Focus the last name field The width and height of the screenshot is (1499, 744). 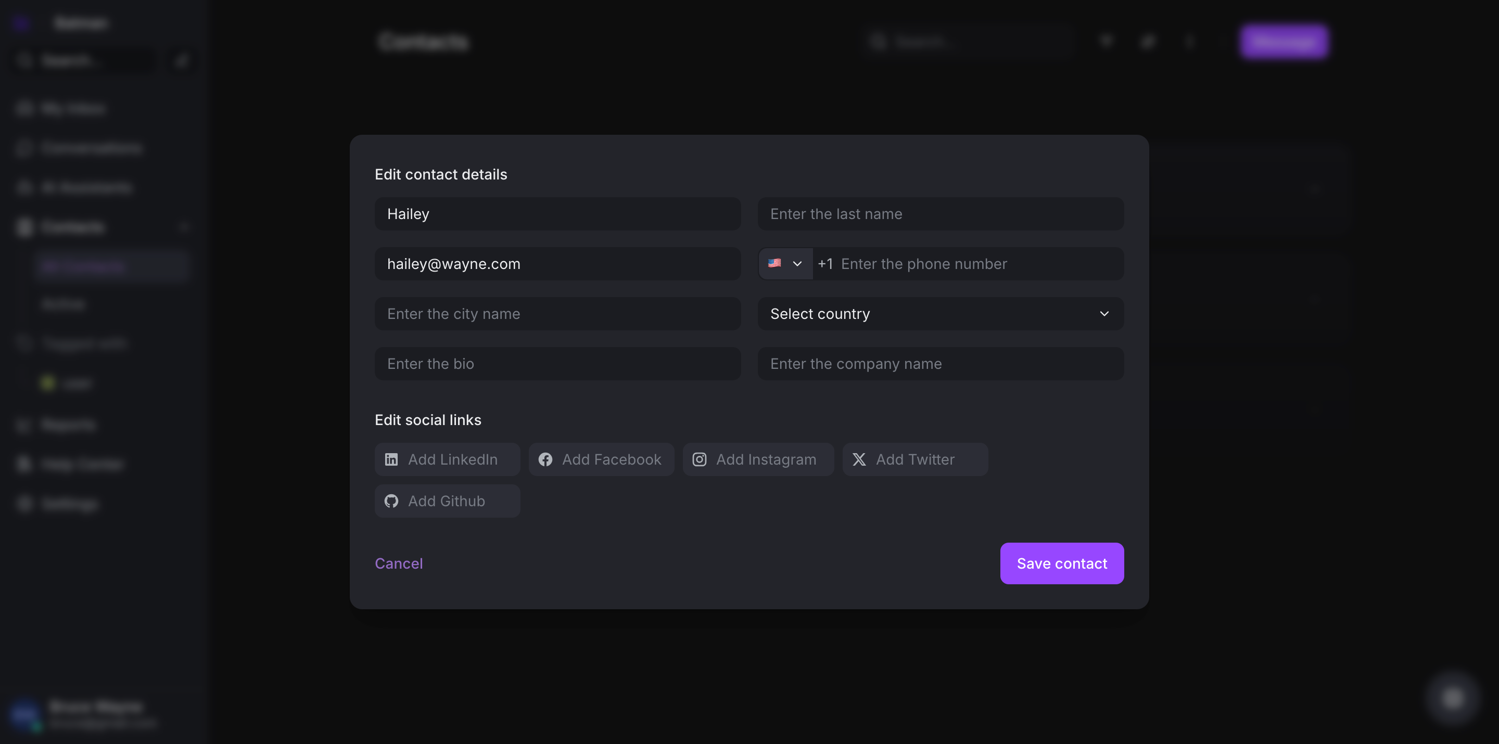940,213
